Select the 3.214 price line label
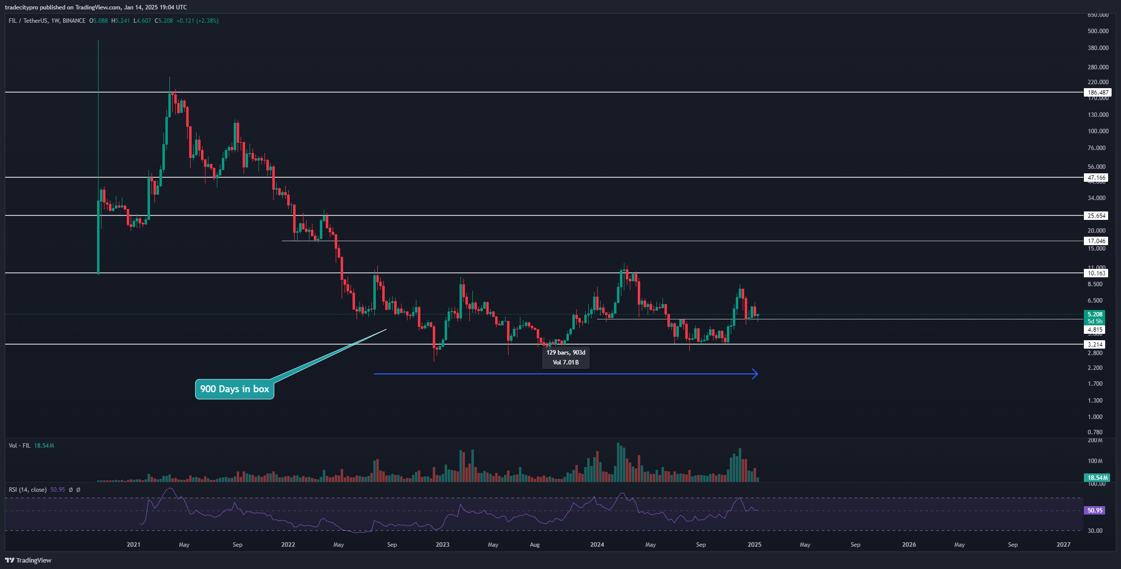1121x569 pixels. coord(1095,345)
